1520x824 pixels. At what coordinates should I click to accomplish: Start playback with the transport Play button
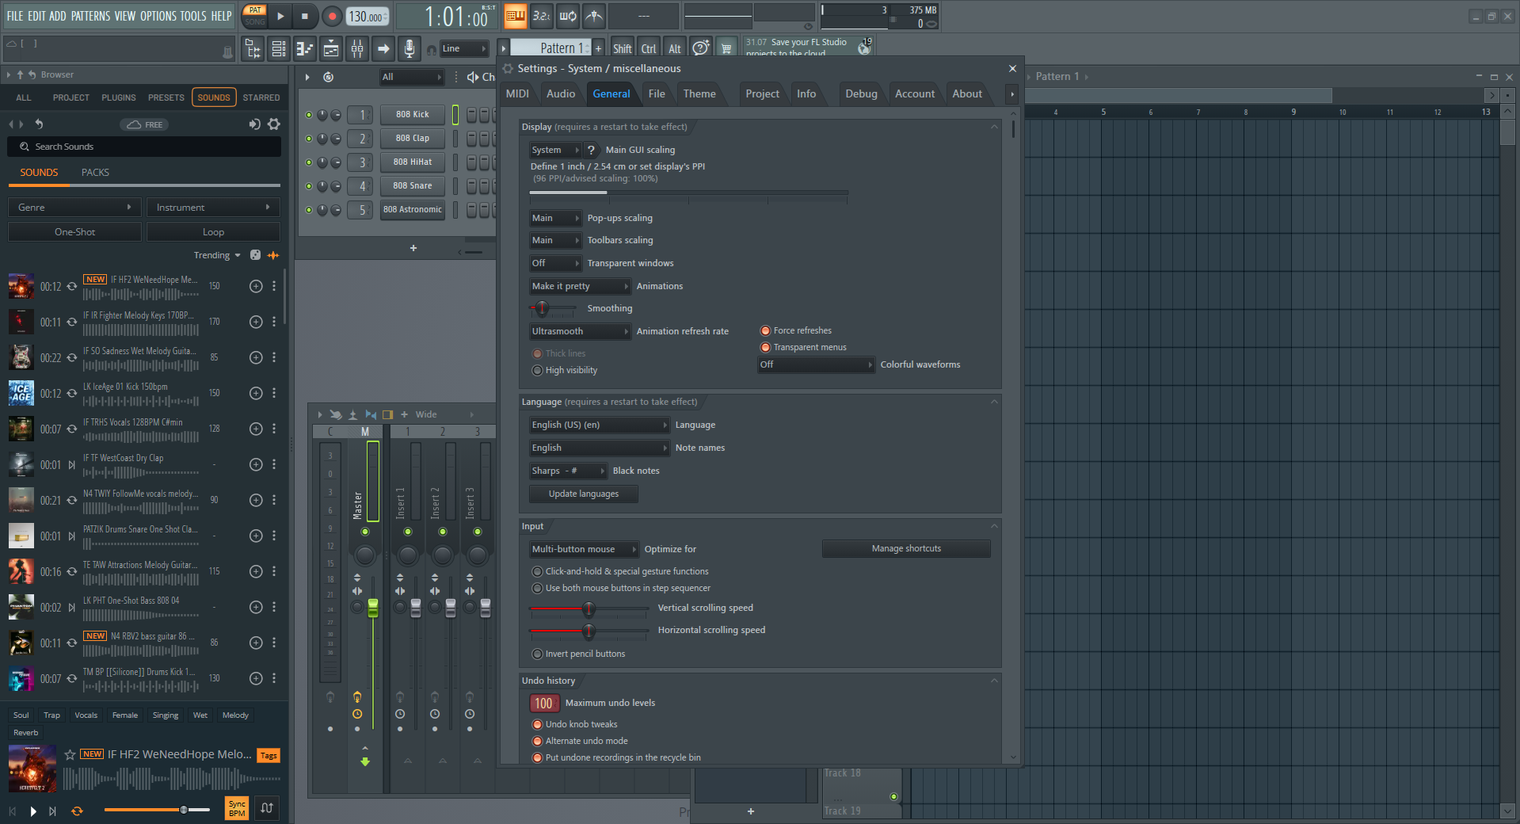point(280,16)
